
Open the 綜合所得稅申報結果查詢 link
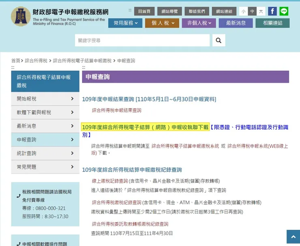[x=116, y=110]
